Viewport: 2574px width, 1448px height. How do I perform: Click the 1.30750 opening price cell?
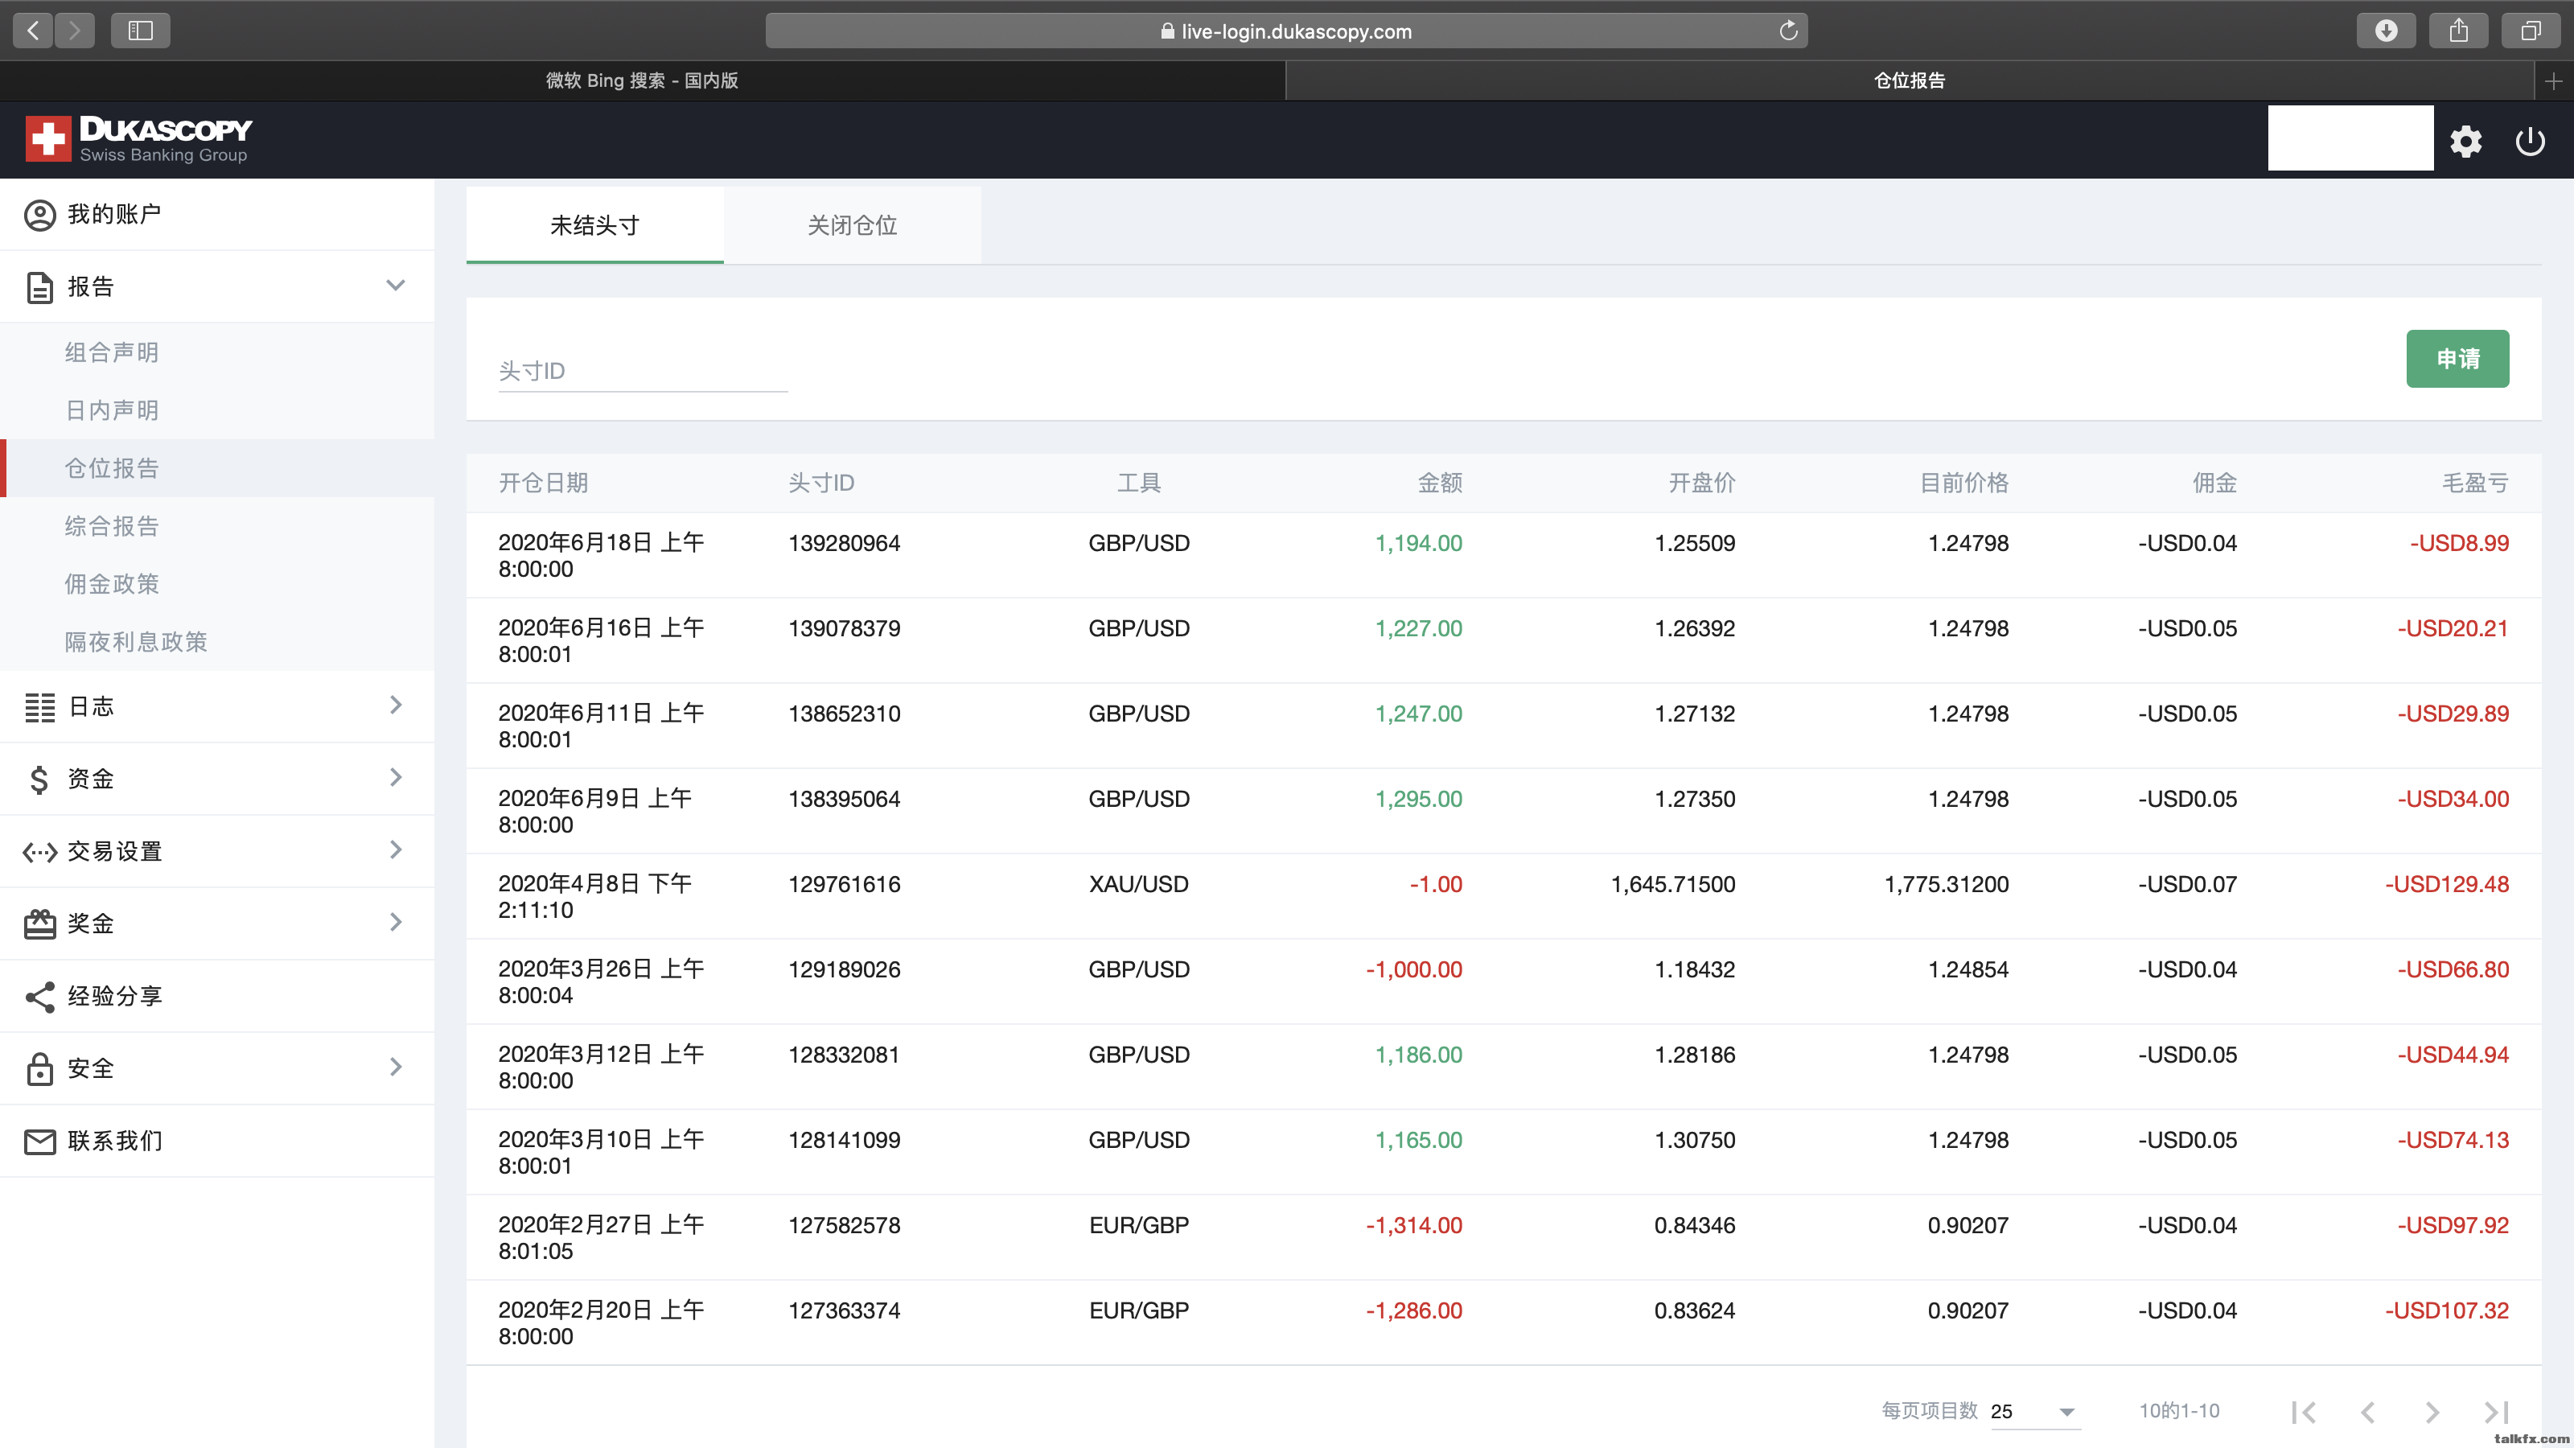click(1695, 1140)
